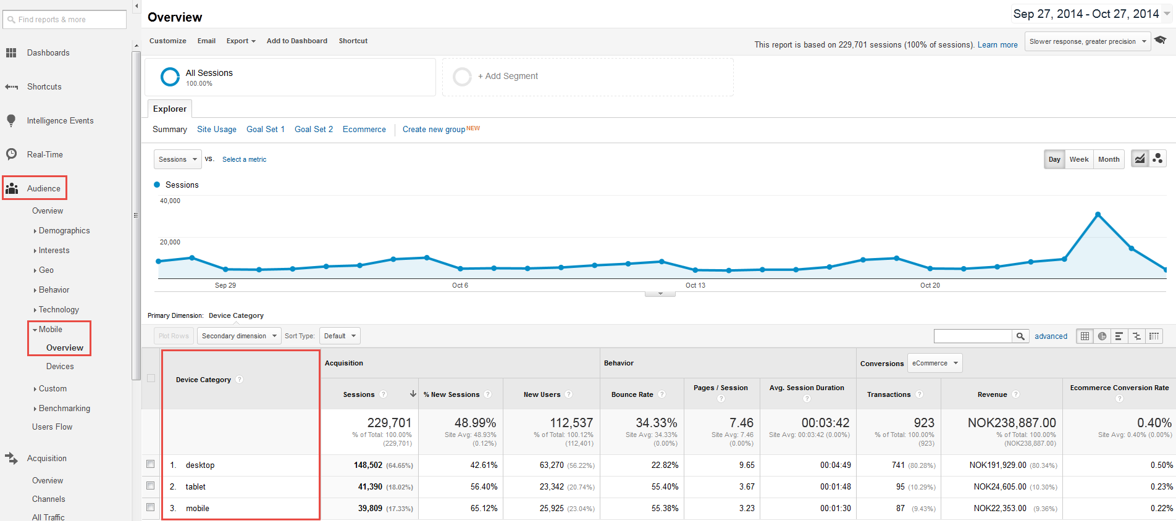Image resolution: width=1176 pixels, height=521 pixels.
Task: Open the Export dropdown
Action: [x=241, y=41]
